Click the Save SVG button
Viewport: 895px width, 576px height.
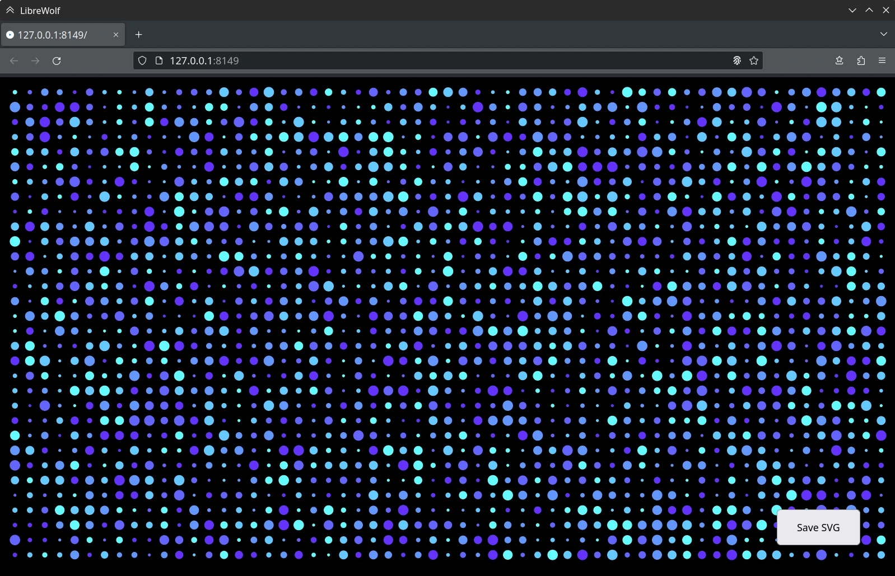tap(818, 527)
